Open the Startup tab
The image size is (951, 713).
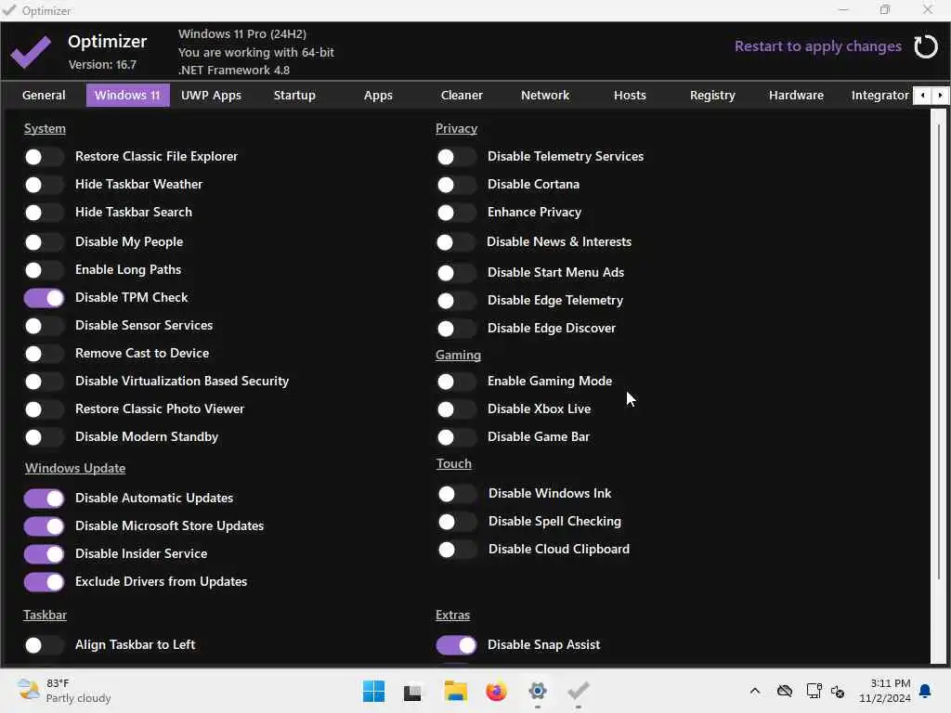(x=294, y=96)
